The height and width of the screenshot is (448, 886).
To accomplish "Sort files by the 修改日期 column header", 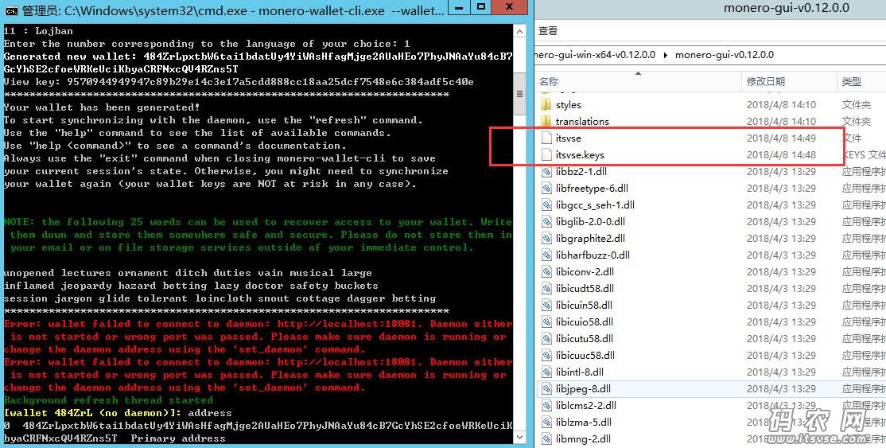I will (765, 82).
